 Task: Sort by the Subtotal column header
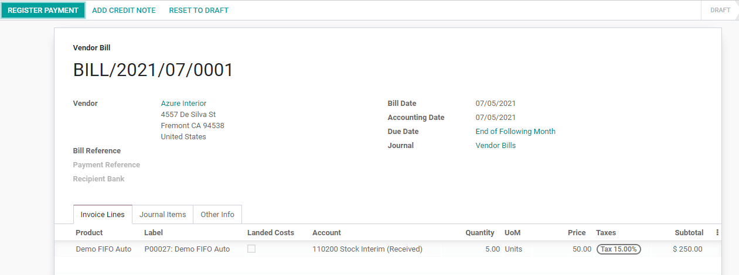click(689, 233)
